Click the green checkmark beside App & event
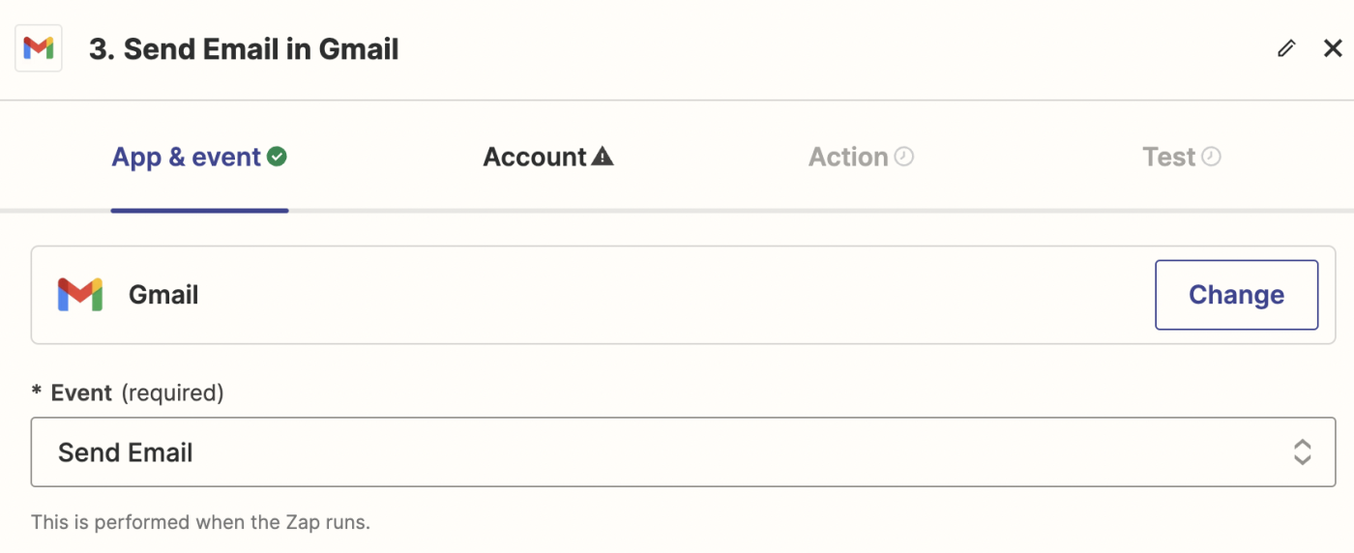1354x553 pixels. point(278,157)
